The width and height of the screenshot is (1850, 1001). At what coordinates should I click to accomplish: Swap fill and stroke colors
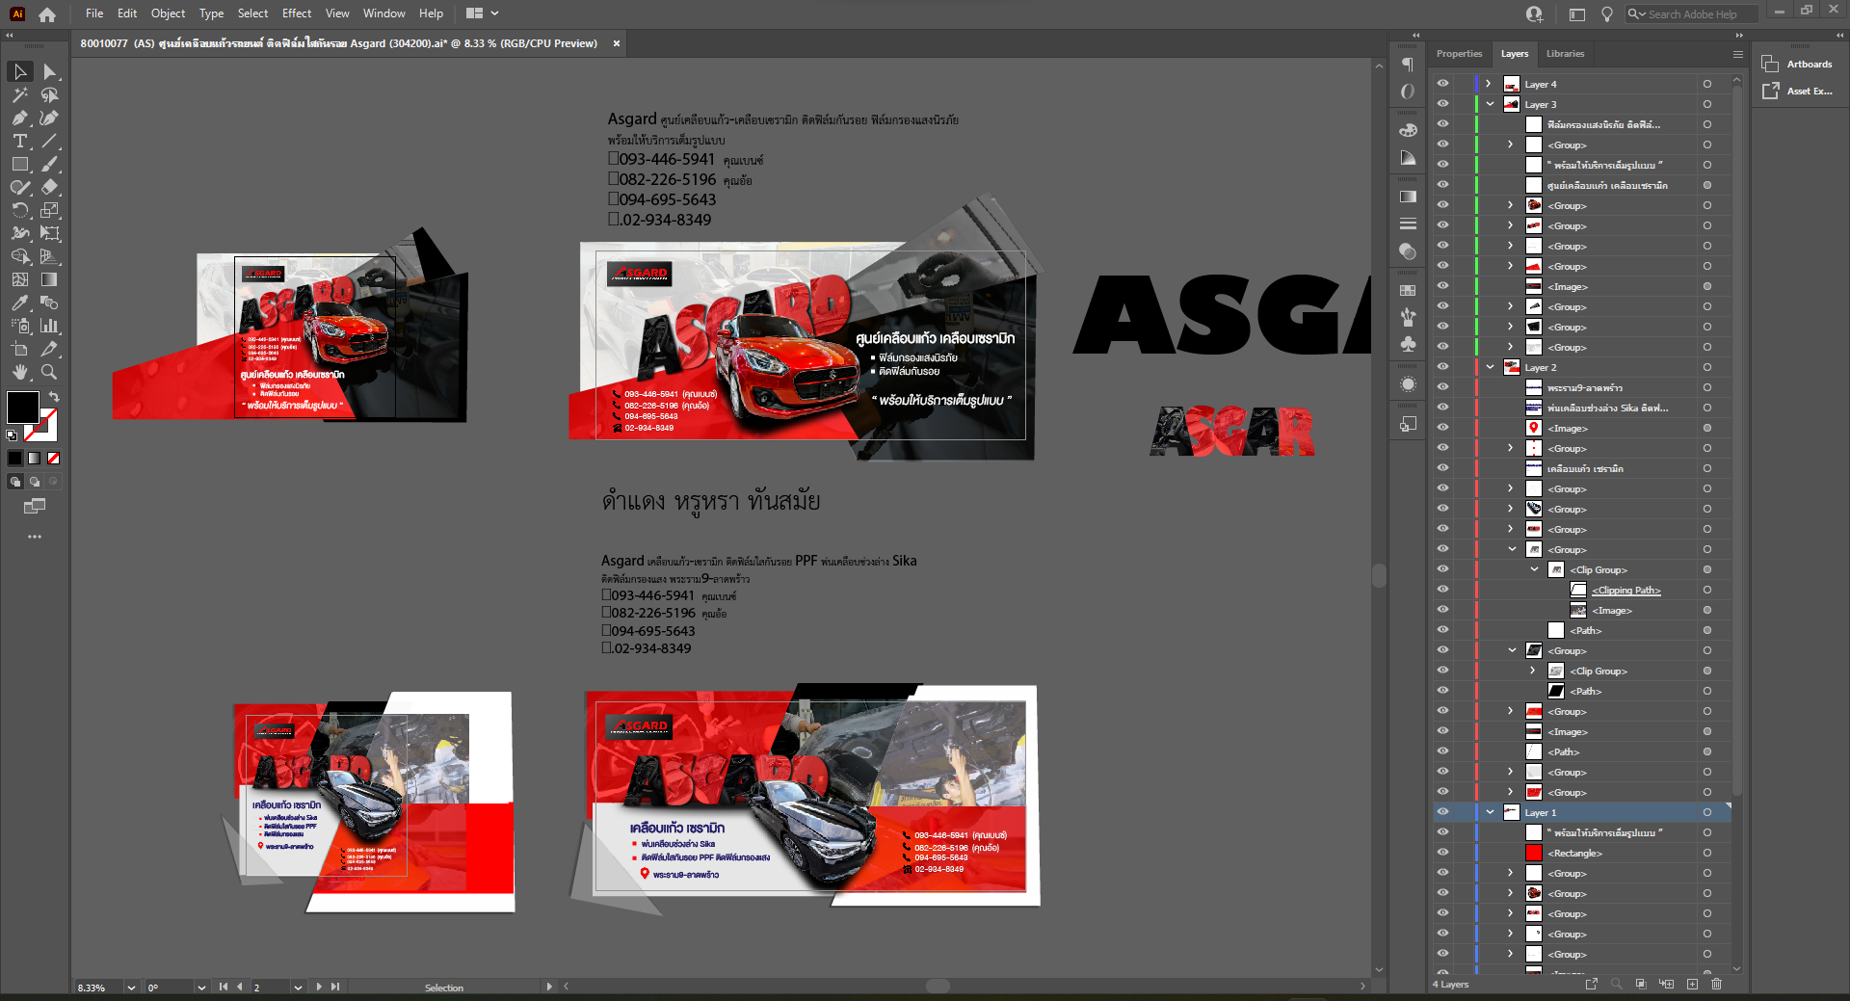(54, 397)
